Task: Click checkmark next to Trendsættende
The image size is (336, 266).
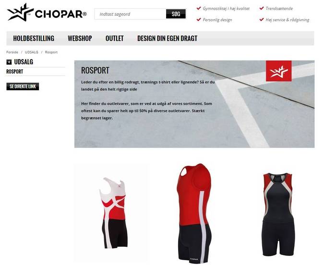Action: 262,8
